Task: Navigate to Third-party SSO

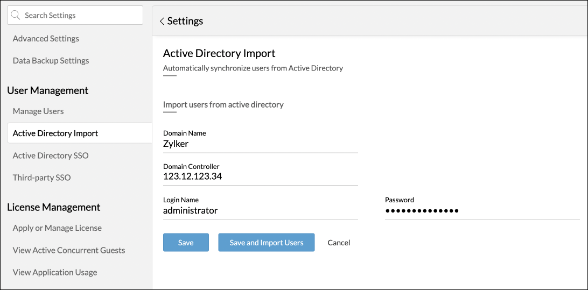Action: pos(41,178)
